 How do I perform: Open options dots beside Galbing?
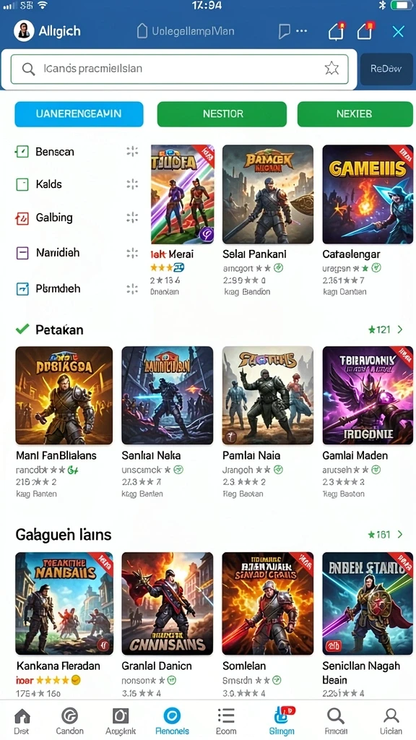pyautogui.click(x=132, y=218)
